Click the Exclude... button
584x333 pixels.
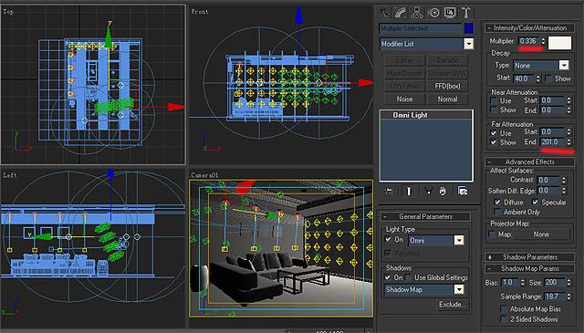(x=453, y=305)
